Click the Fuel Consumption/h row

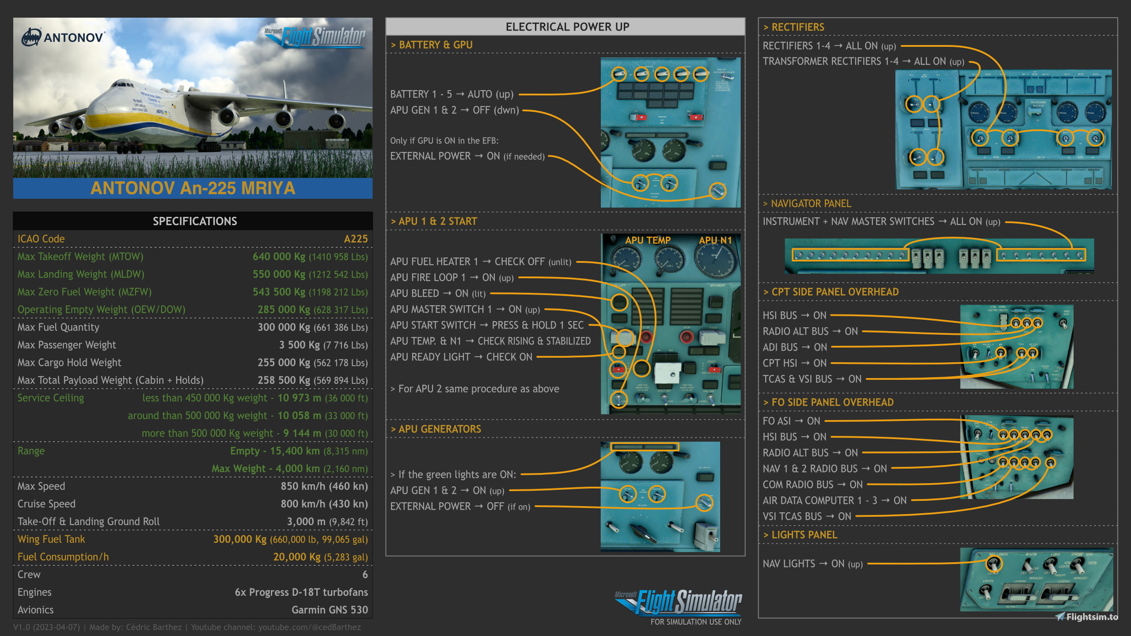pos(193,557)
